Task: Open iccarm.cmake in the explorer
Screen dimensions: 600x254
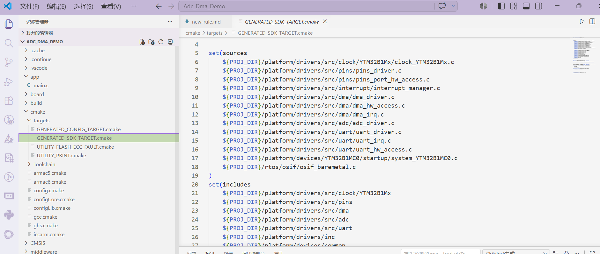Action: pyautogui.click(x=49, y=234)
